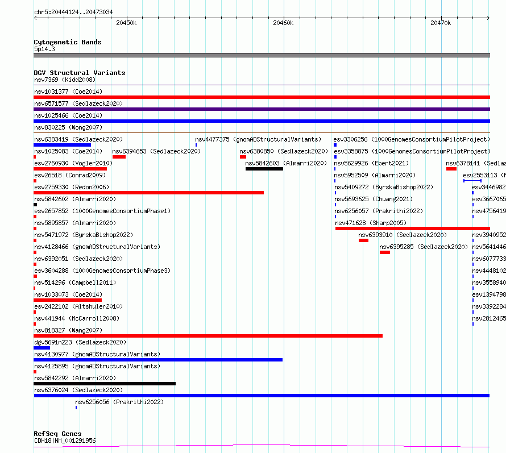Click nsv514296 (Campbell2011) variant label
Image resolution: width=506 pixels, height=453 pixels.
click(x=75, y=282)
